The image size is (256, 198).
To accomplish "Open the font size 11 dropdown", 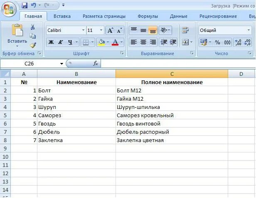I will tap(101, 30).
